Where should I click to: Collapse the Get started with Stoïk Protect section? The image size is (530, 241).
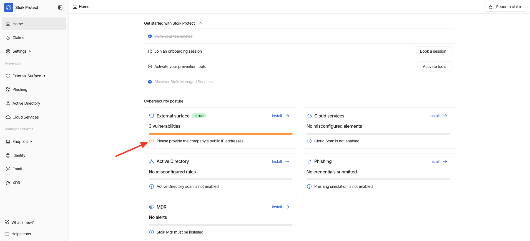click(200, 23)
